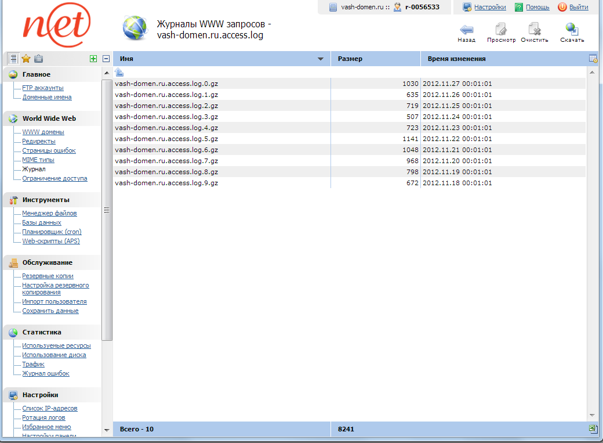Image resolution: width=603 pixels, height=443 pixels.
Task: Open table column settings icon
Action: click(593, 59)
